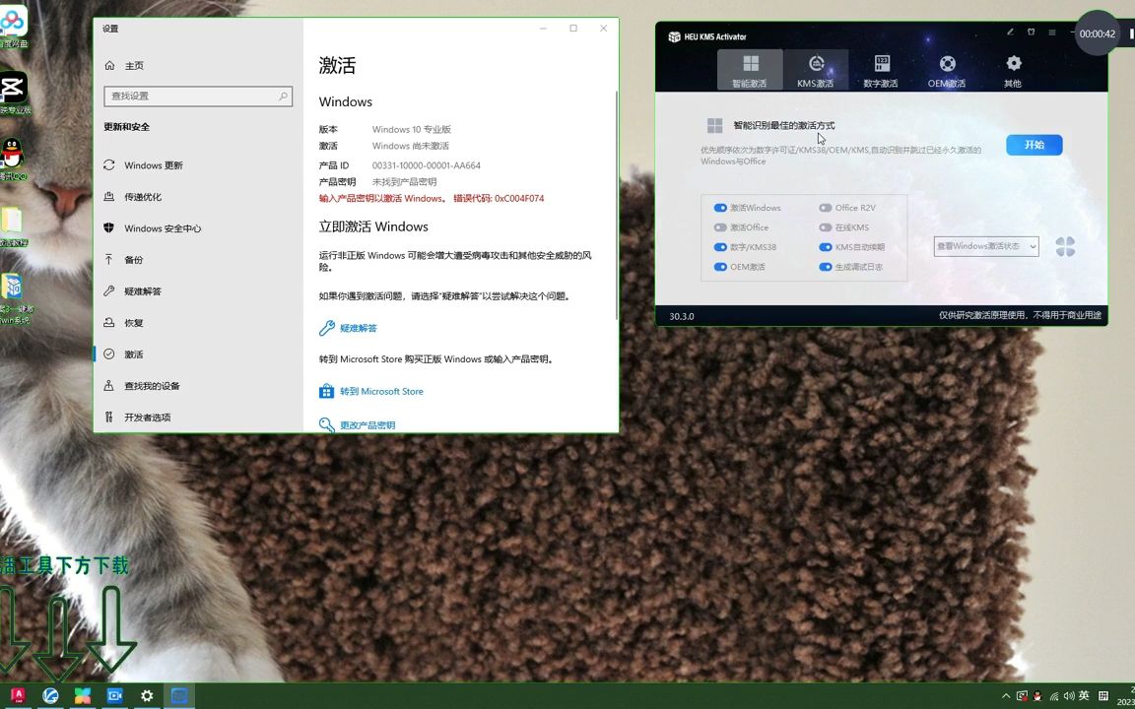Open the 数字激活 tab

(881, 70)
